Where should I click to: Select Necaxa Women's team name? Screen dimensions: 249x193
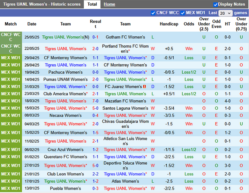(65, 115)
